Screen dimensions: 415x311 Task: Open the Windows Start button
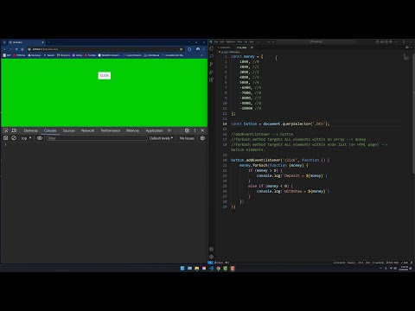tap(182, 269)
